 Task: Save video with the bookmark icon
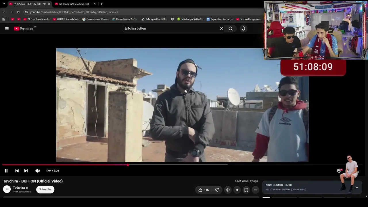246,190
